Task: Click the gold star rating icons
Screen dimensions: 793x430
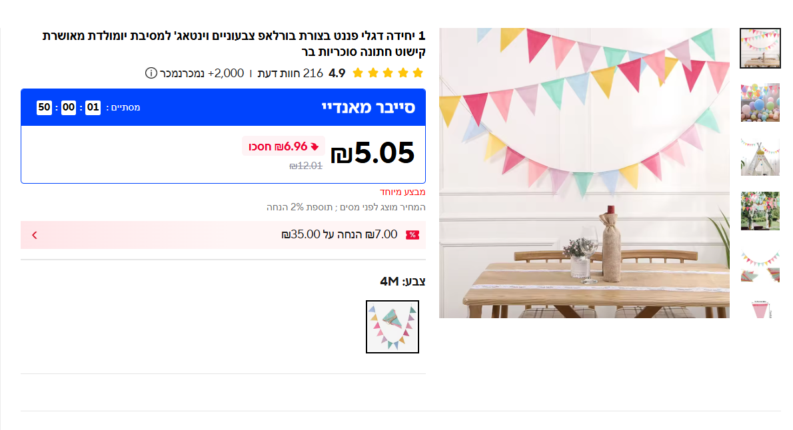Action: [x=388, y=73]
